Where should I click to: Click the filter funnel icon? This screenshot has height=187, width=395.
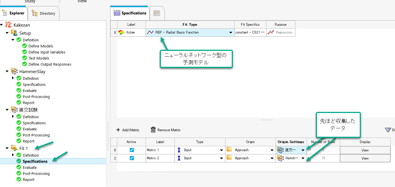[x=388, y=130]
